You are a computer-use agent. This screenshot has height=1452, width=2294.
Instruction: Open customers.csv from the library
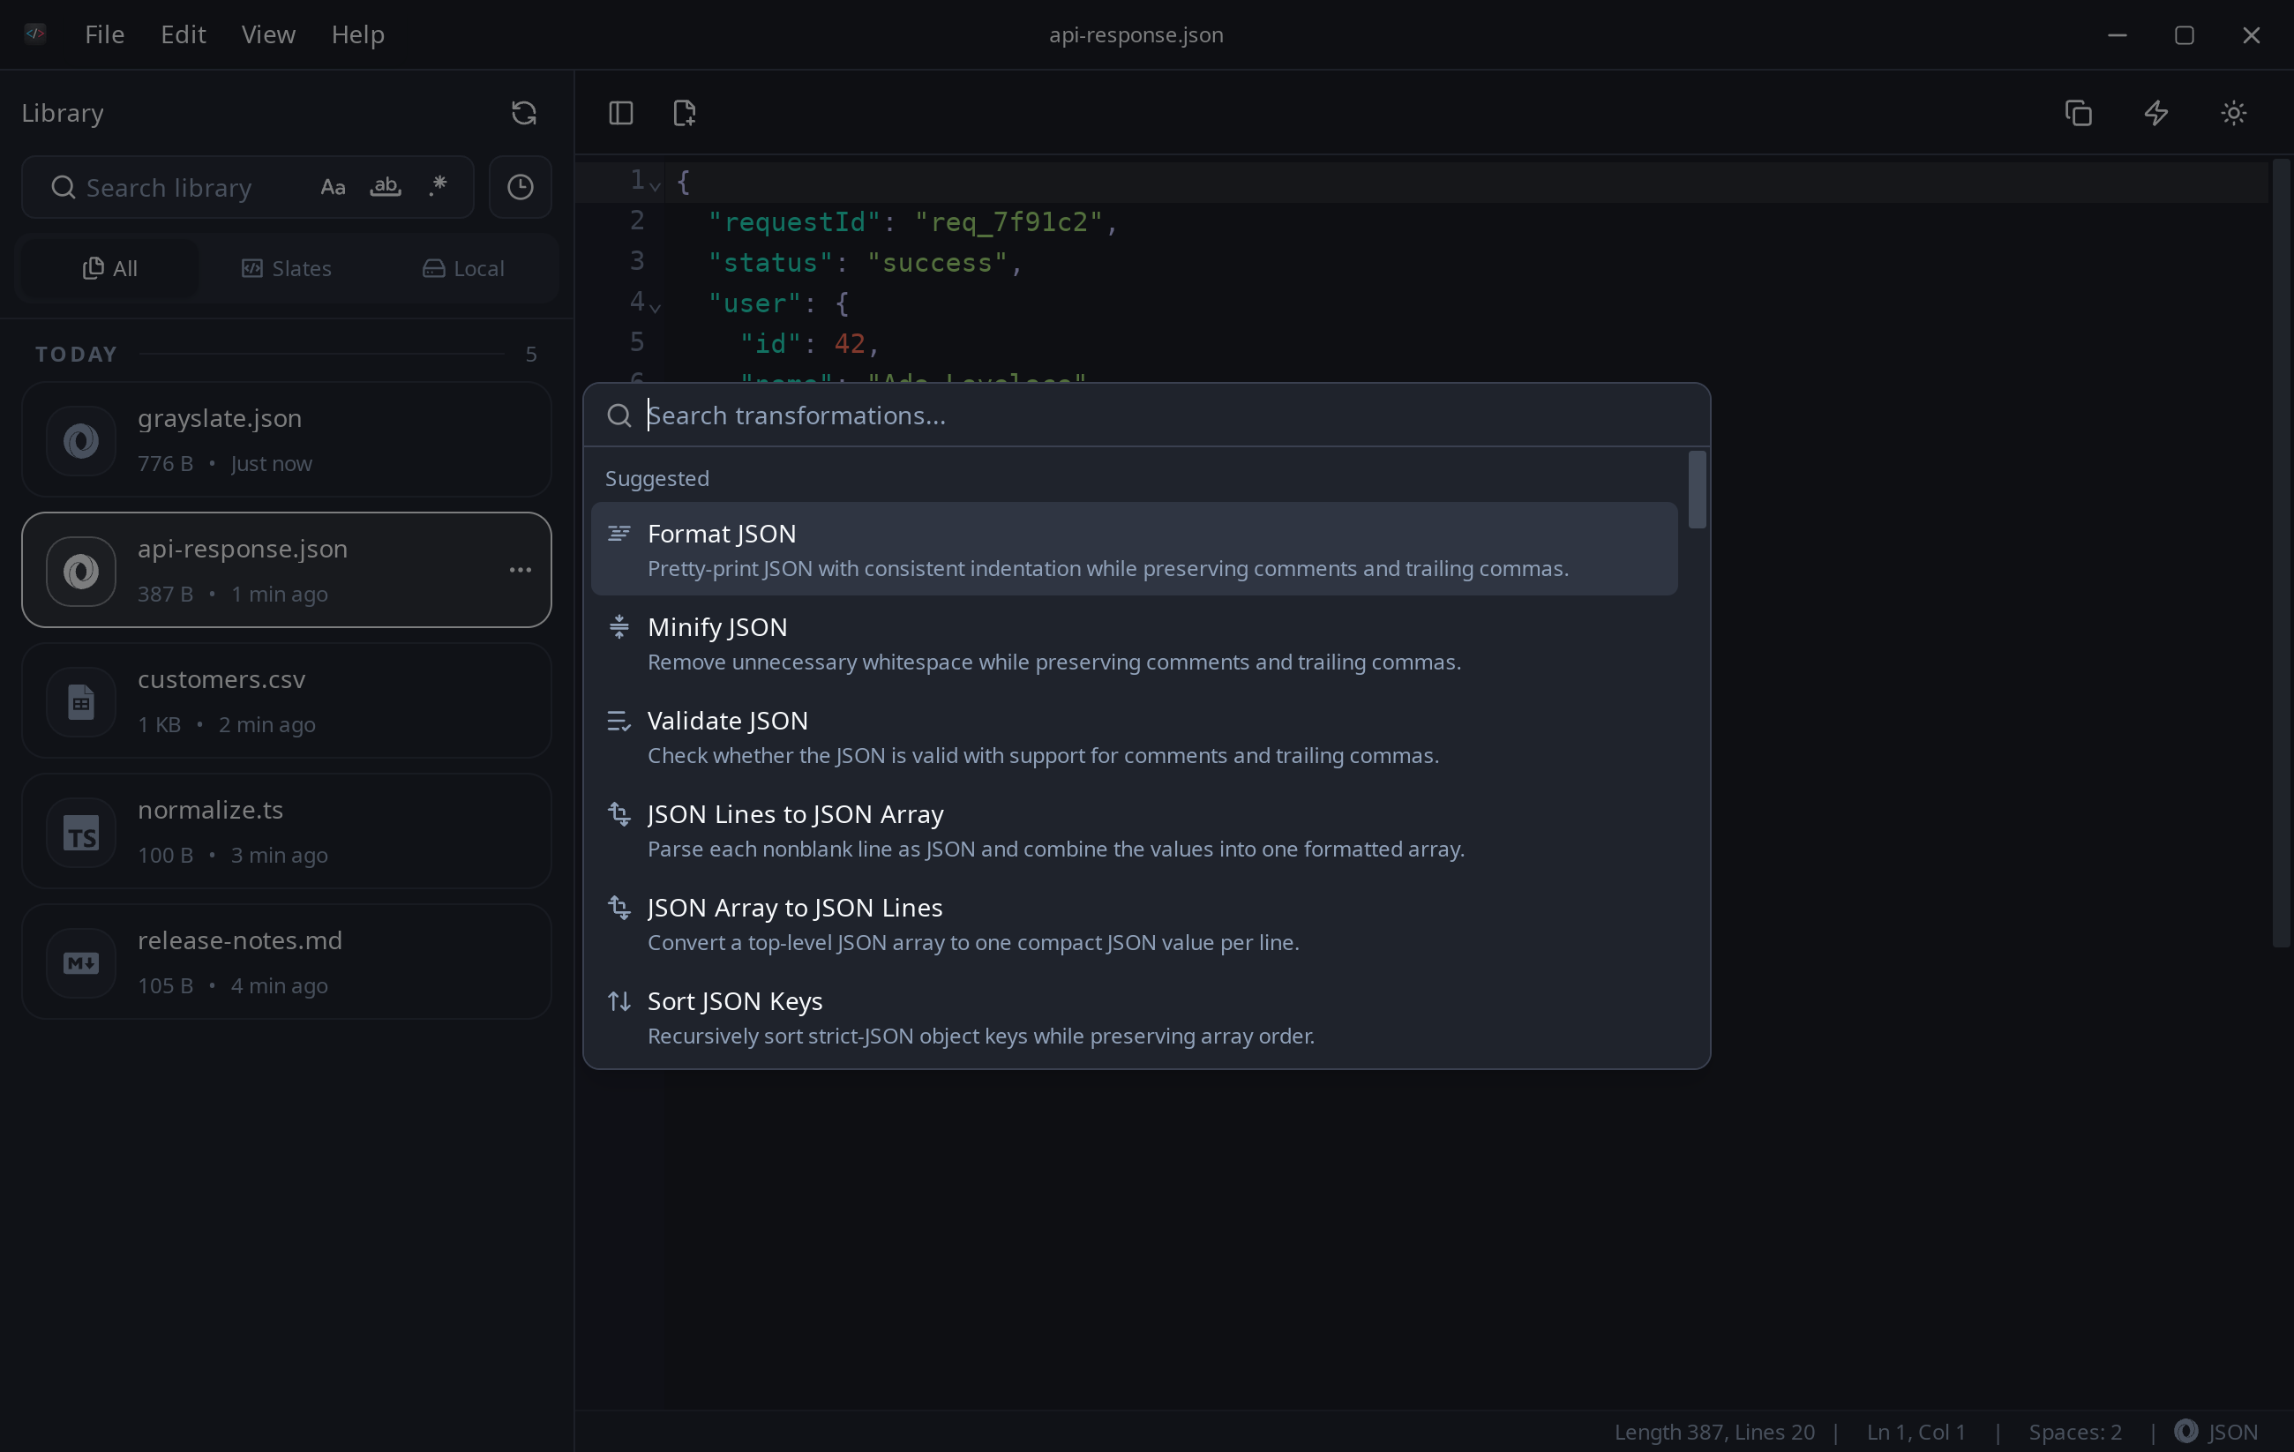pos(287,701)
